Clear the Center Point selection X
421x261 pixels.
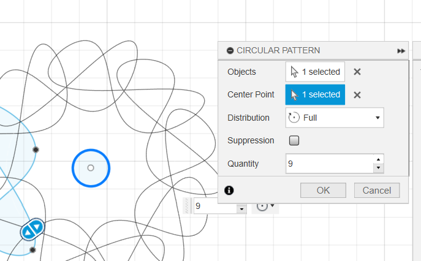357,95
